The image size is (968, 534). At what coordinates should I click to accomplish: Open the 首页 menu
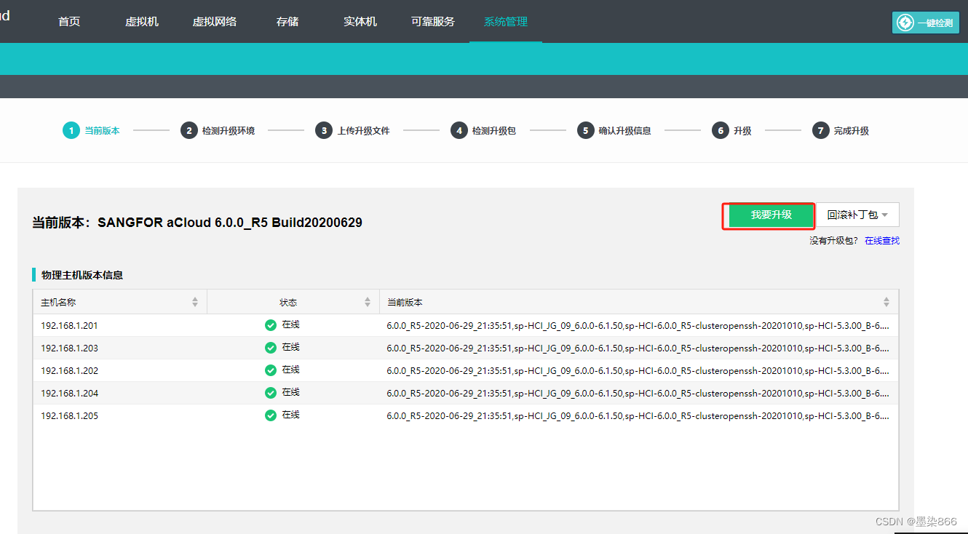69,22
